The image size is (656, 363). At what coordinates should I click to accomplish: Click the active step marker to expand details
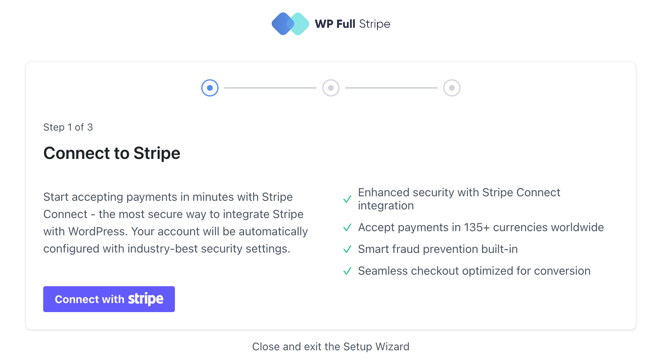tap(210, 87)
